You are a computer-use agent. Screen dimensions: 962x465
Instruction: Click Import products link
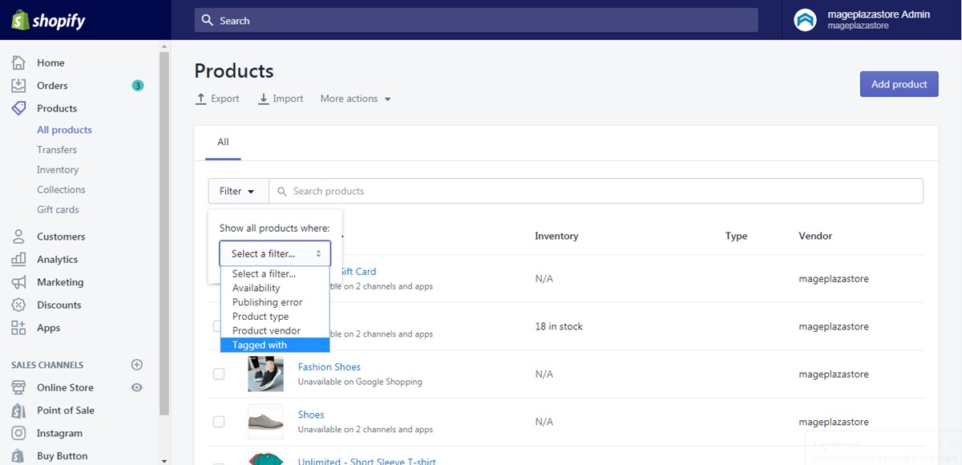(281, 99)
